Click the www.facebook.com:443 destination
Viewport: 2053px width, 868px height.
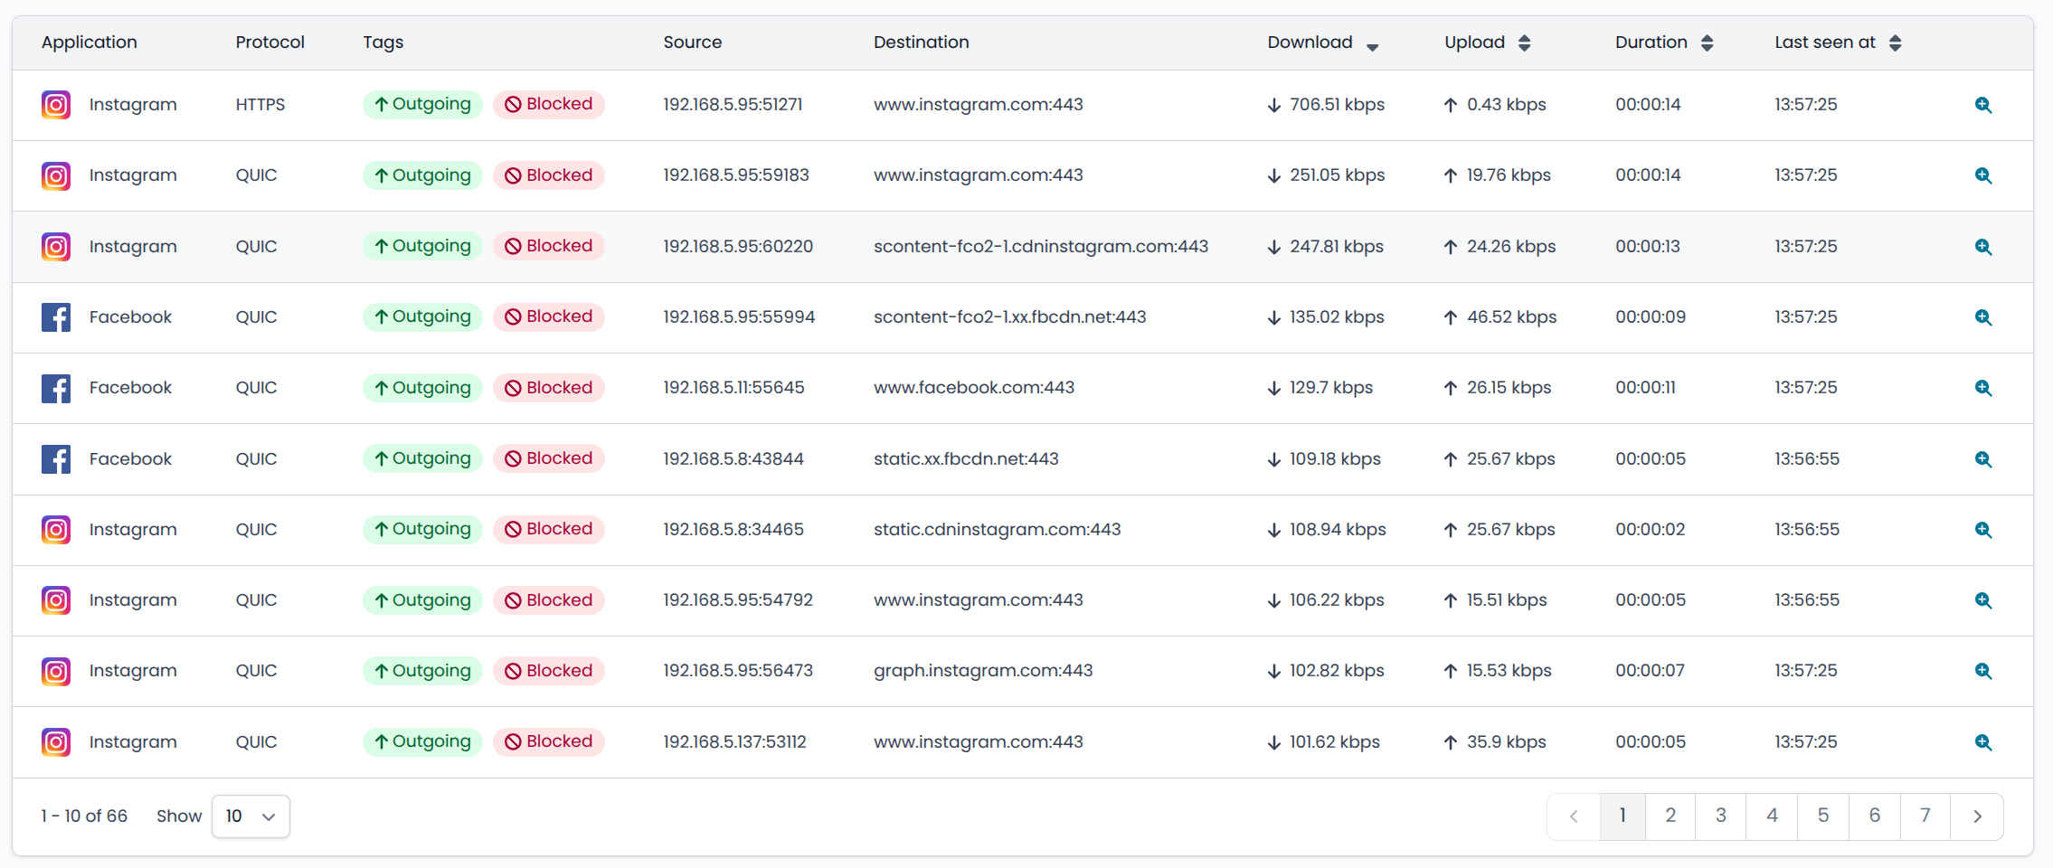973,388
